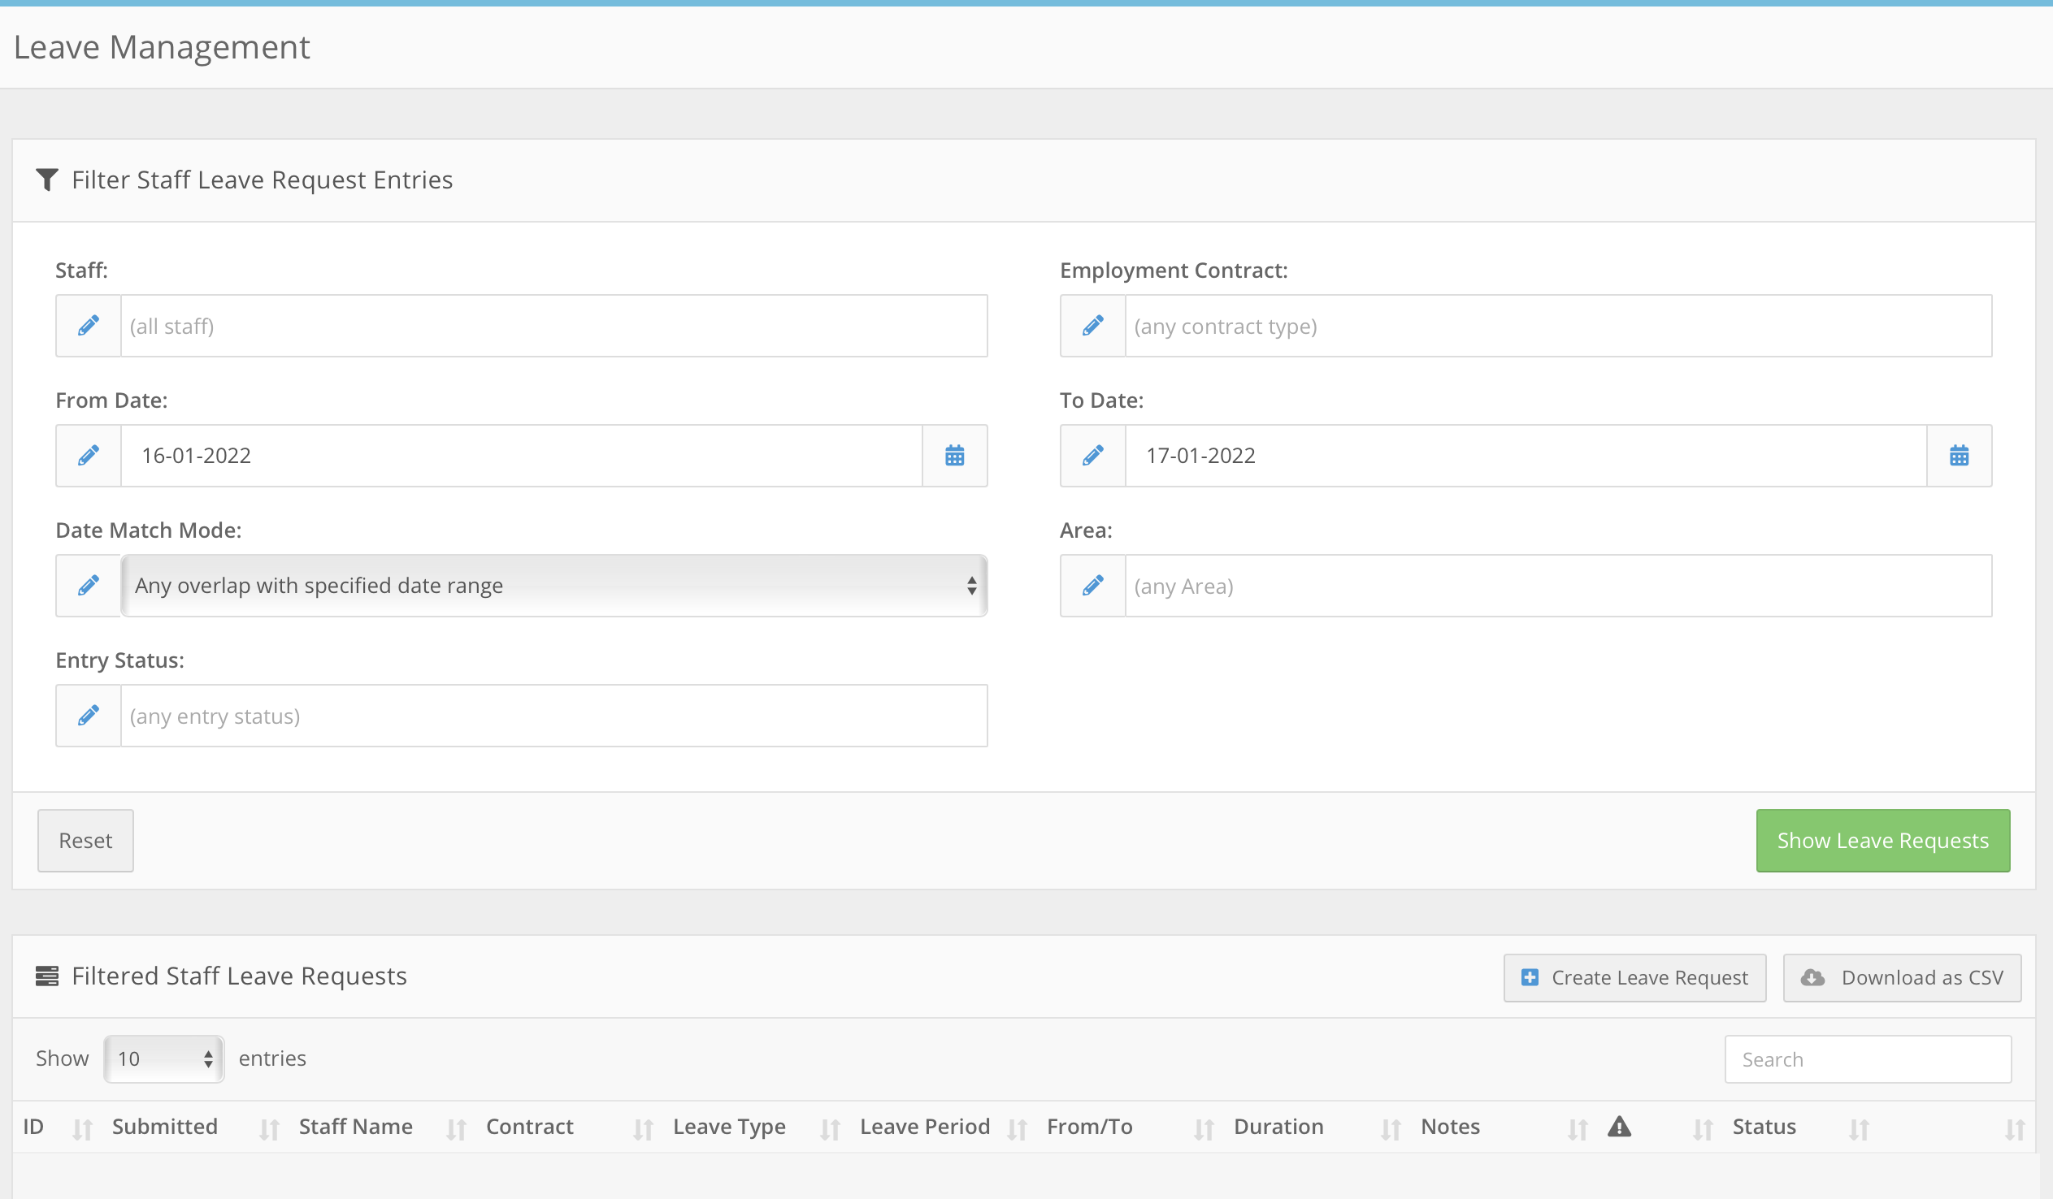Click the pencil icon beside Date Match Mode
The width and height of the screenshot is (2053, 1199).
click(88, 586)
